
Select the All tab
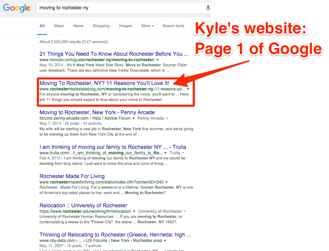[x=42, y=26]
